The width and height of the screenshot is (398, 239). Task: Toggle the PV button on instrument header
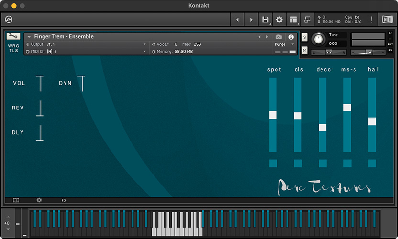390,50
